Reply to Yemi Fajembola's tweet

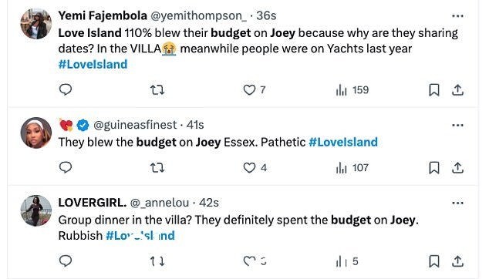[66, 89]
